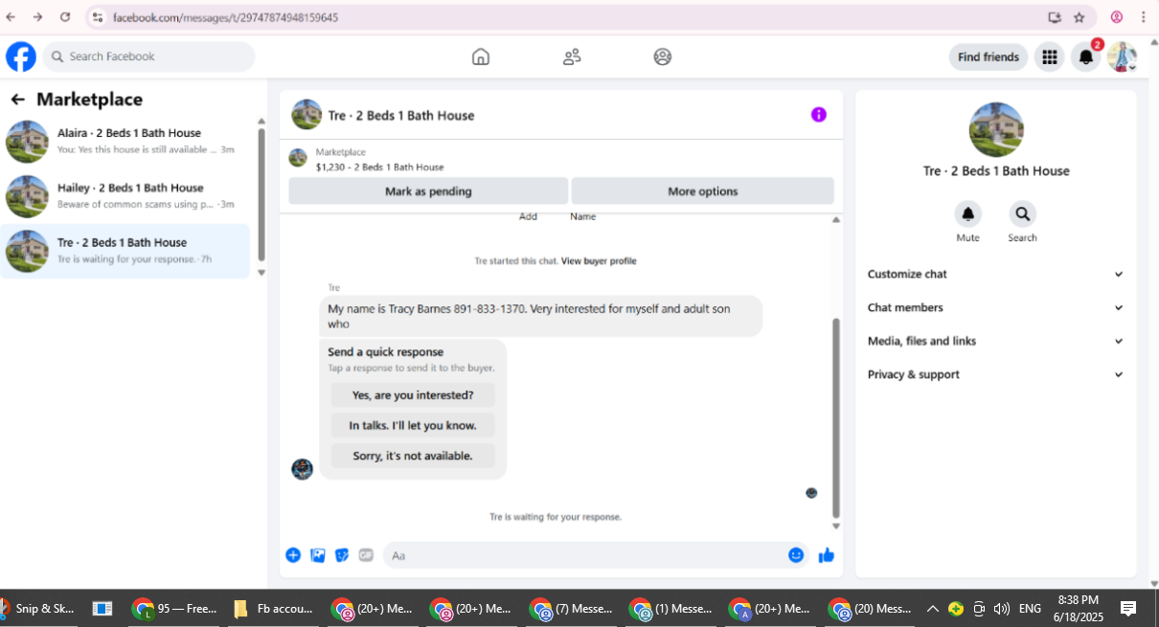Open more actions plus icon in composer
Image resolution: width=1159 pixels, height=627 pixels.
[x=293, y=555]
